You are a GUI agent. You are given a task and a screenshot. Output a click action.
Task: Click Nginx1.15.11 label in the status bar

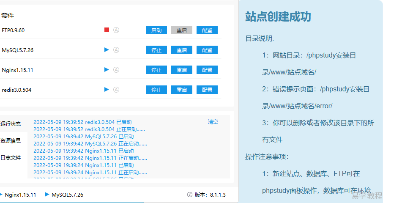click(21, 195)
